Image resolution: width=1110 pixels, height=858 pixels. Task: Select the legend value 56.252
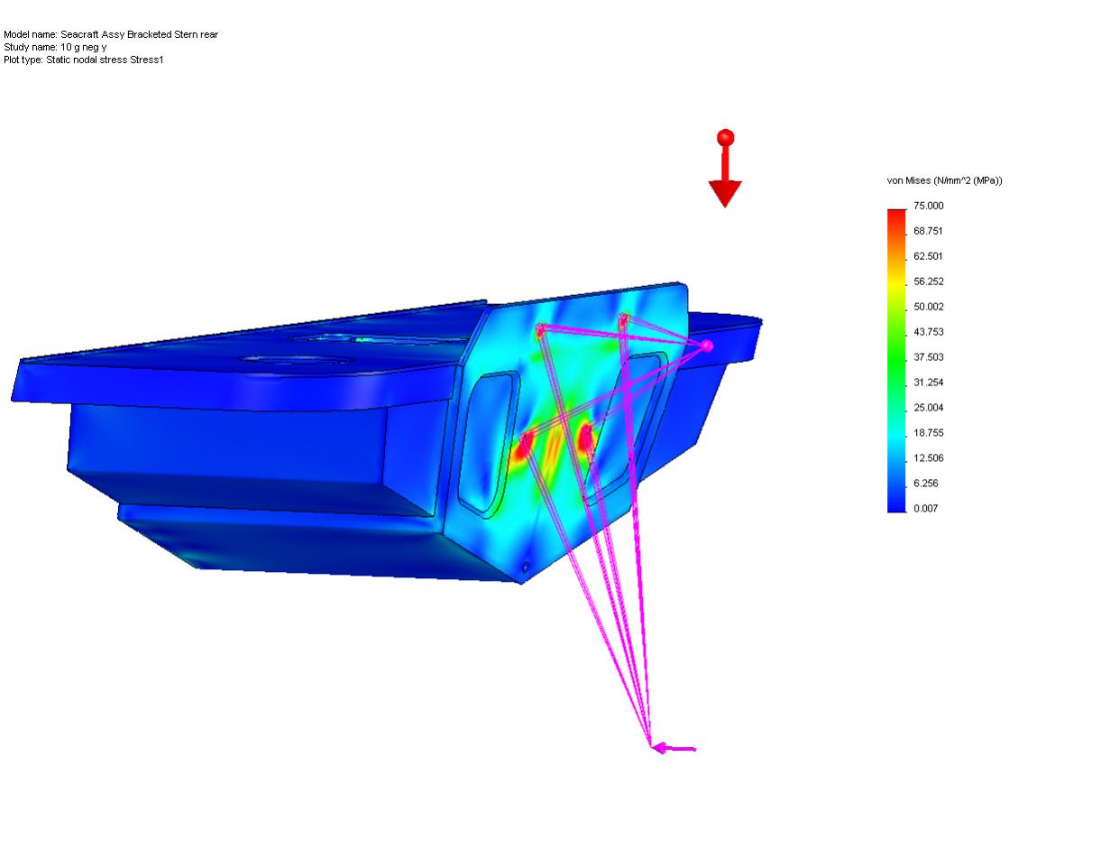(x=929, y=281)
